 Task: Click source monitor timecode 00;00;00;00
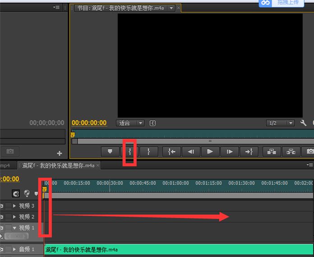47,123
